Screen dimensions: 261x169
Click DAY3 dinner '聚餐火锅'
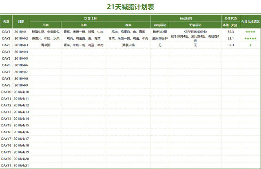click(x=128, y=45)
